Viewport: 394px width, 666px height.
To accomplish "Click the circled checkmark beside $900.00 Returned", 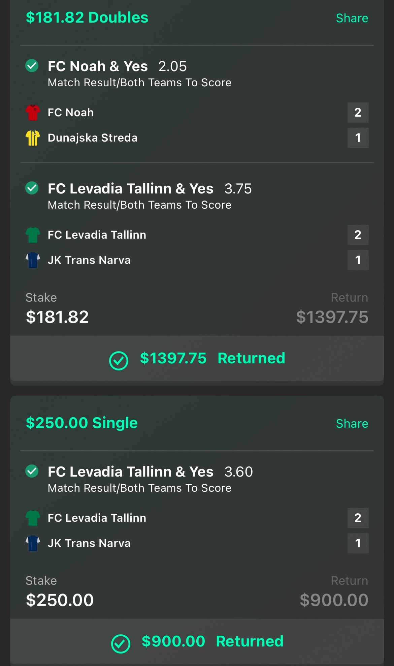I will 121,644.
